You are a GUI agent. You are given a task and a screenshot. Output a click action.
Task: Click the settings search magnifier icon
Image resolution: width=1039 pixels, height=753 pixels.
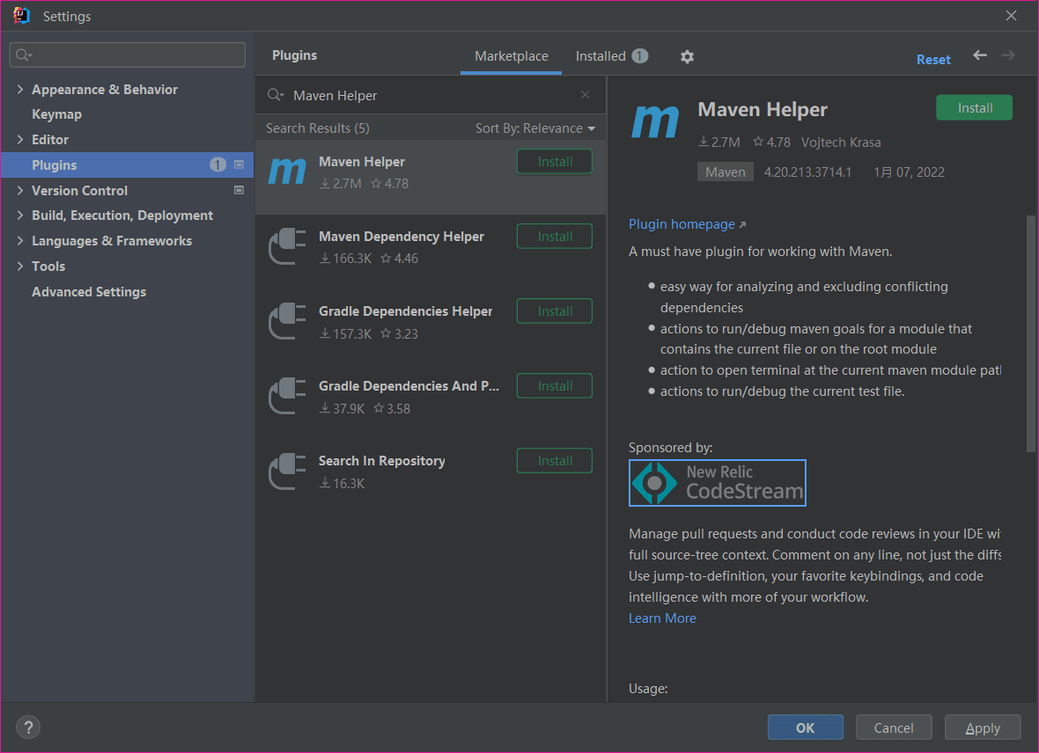click(x=23, y=55)
